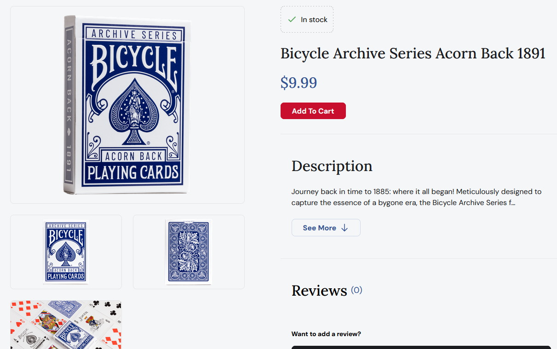Click the dark button below review prompt

click(x=421, y=347)
